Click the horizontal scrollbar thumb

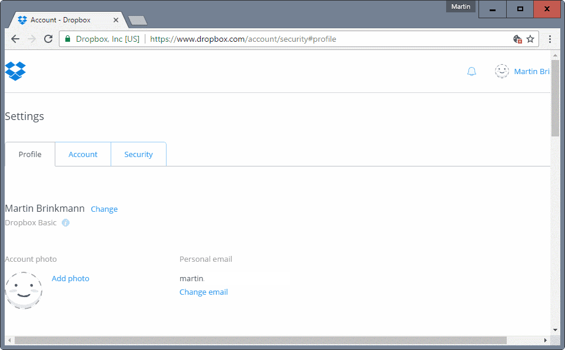tap(261, 340)
